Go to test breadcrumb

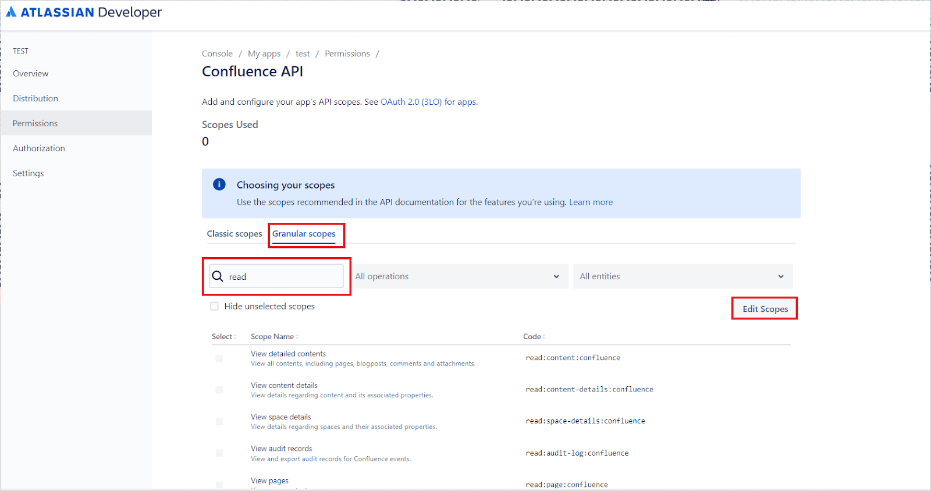coord(303,54)
